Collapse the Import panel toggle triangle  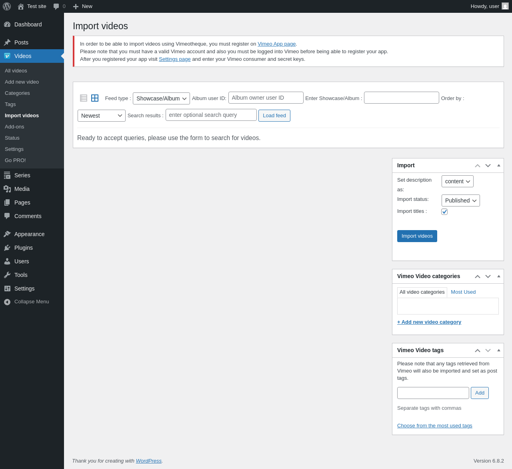click(499, 165)
